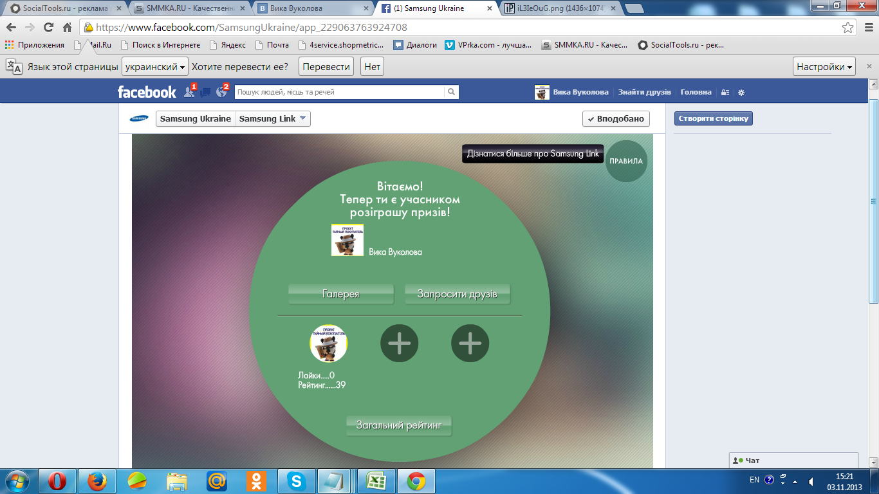Viewport: 879px width, 494px height.
Task: Open the Яндекс bookmark
Action: (227, 45)
